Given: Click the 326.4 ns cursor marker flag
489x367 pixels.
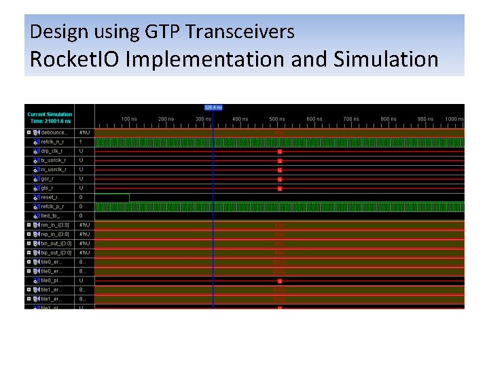Looking at the screenshot, I should click(213, 107).
